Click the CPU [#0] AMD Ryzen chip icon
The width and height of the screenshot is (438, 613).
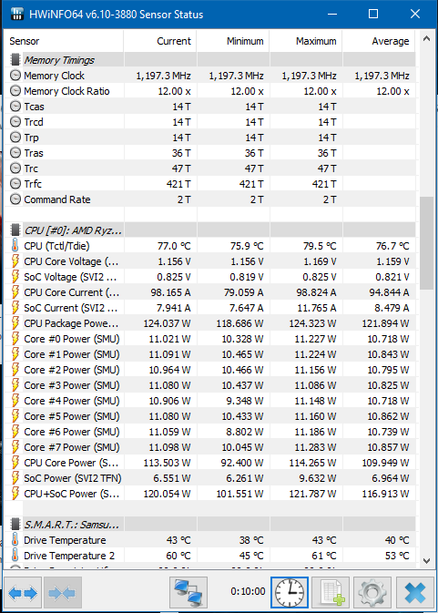point(15,230)
